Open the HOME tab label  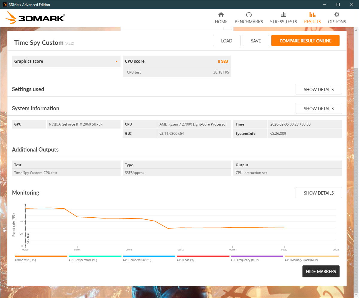pos(221,22)
